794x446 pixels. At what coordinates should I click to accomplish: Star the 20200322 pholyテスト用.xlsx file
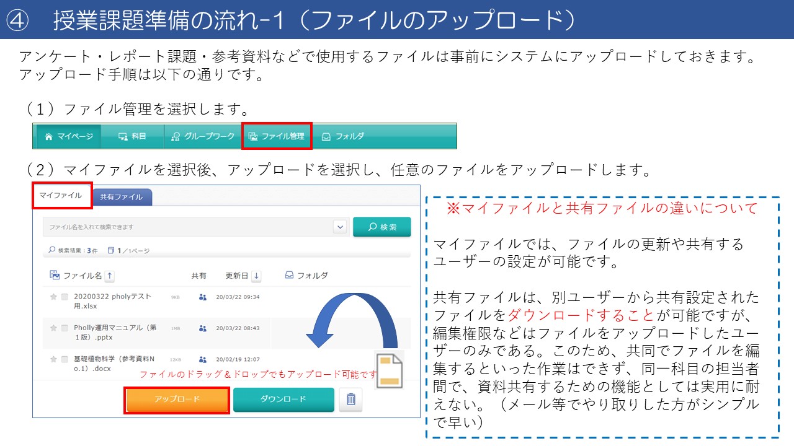(x=53, y=297)
